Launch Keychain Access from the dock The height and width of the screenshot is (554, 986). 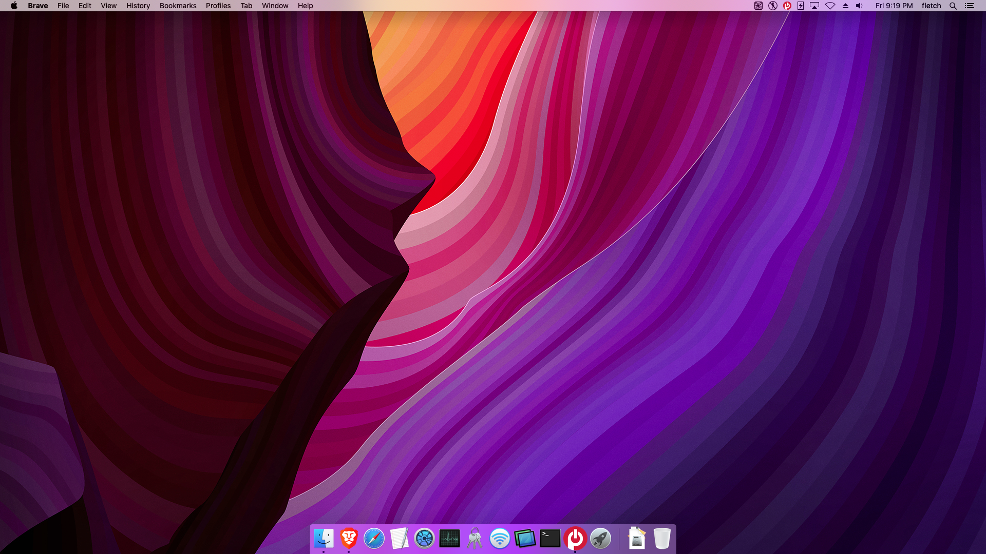pyautogui.click(x=475, y=538)
